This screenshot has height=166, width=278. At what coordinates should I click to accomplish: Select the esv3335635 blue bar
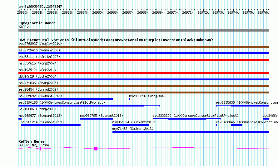[250, 106]
